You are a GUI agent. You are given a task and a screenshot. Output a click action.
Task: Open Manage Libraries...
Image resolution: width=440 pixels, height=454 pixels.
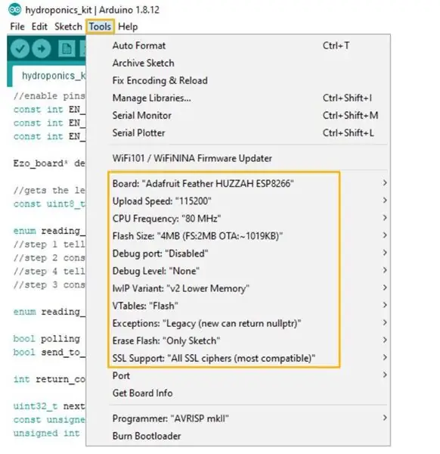coord(238,98)
